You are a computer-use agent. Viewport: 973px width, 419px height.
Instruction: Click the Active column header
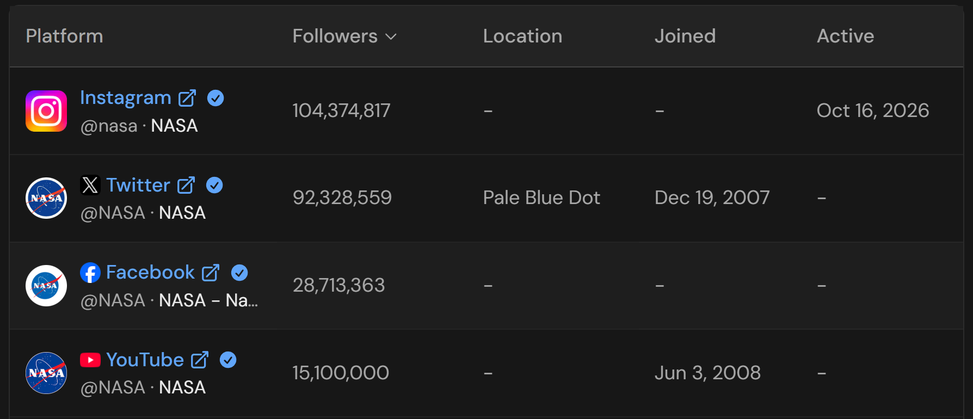click(845, 36)
